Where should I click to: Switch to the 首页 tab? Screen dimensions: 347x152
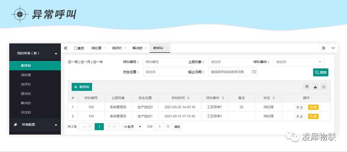(x=79, y=48)
